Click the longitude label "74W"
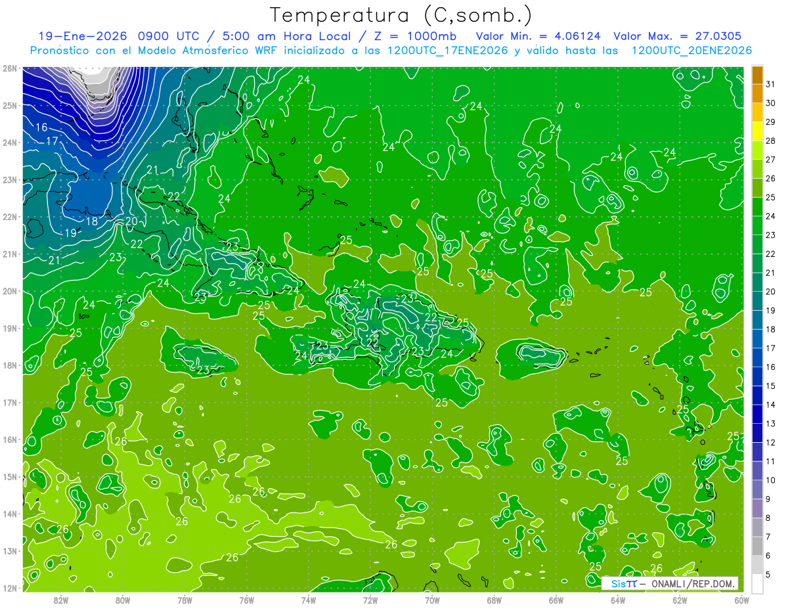Viewport: 788px width, 609px height. (308, 600)
